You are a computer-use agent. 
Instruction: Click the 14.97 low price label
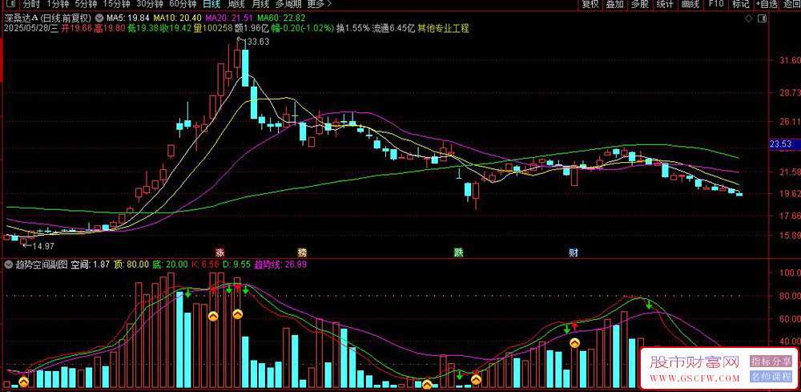[x=42, y=246]
